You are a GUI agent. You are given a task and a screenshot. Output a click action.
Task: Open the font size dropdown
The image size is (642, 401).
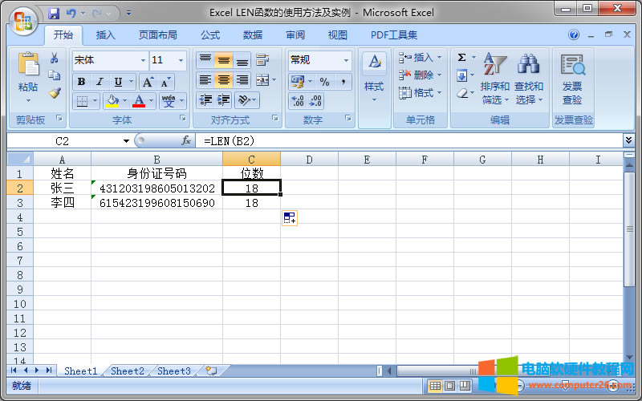pos(181,61)
